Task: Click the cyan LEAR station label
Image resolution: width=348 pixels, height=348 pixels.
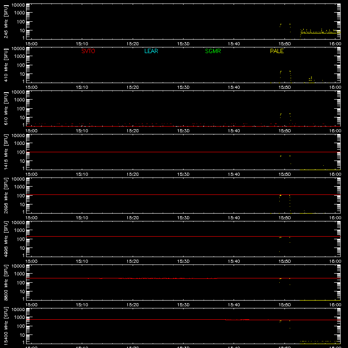Action: (x=151, y=51)
